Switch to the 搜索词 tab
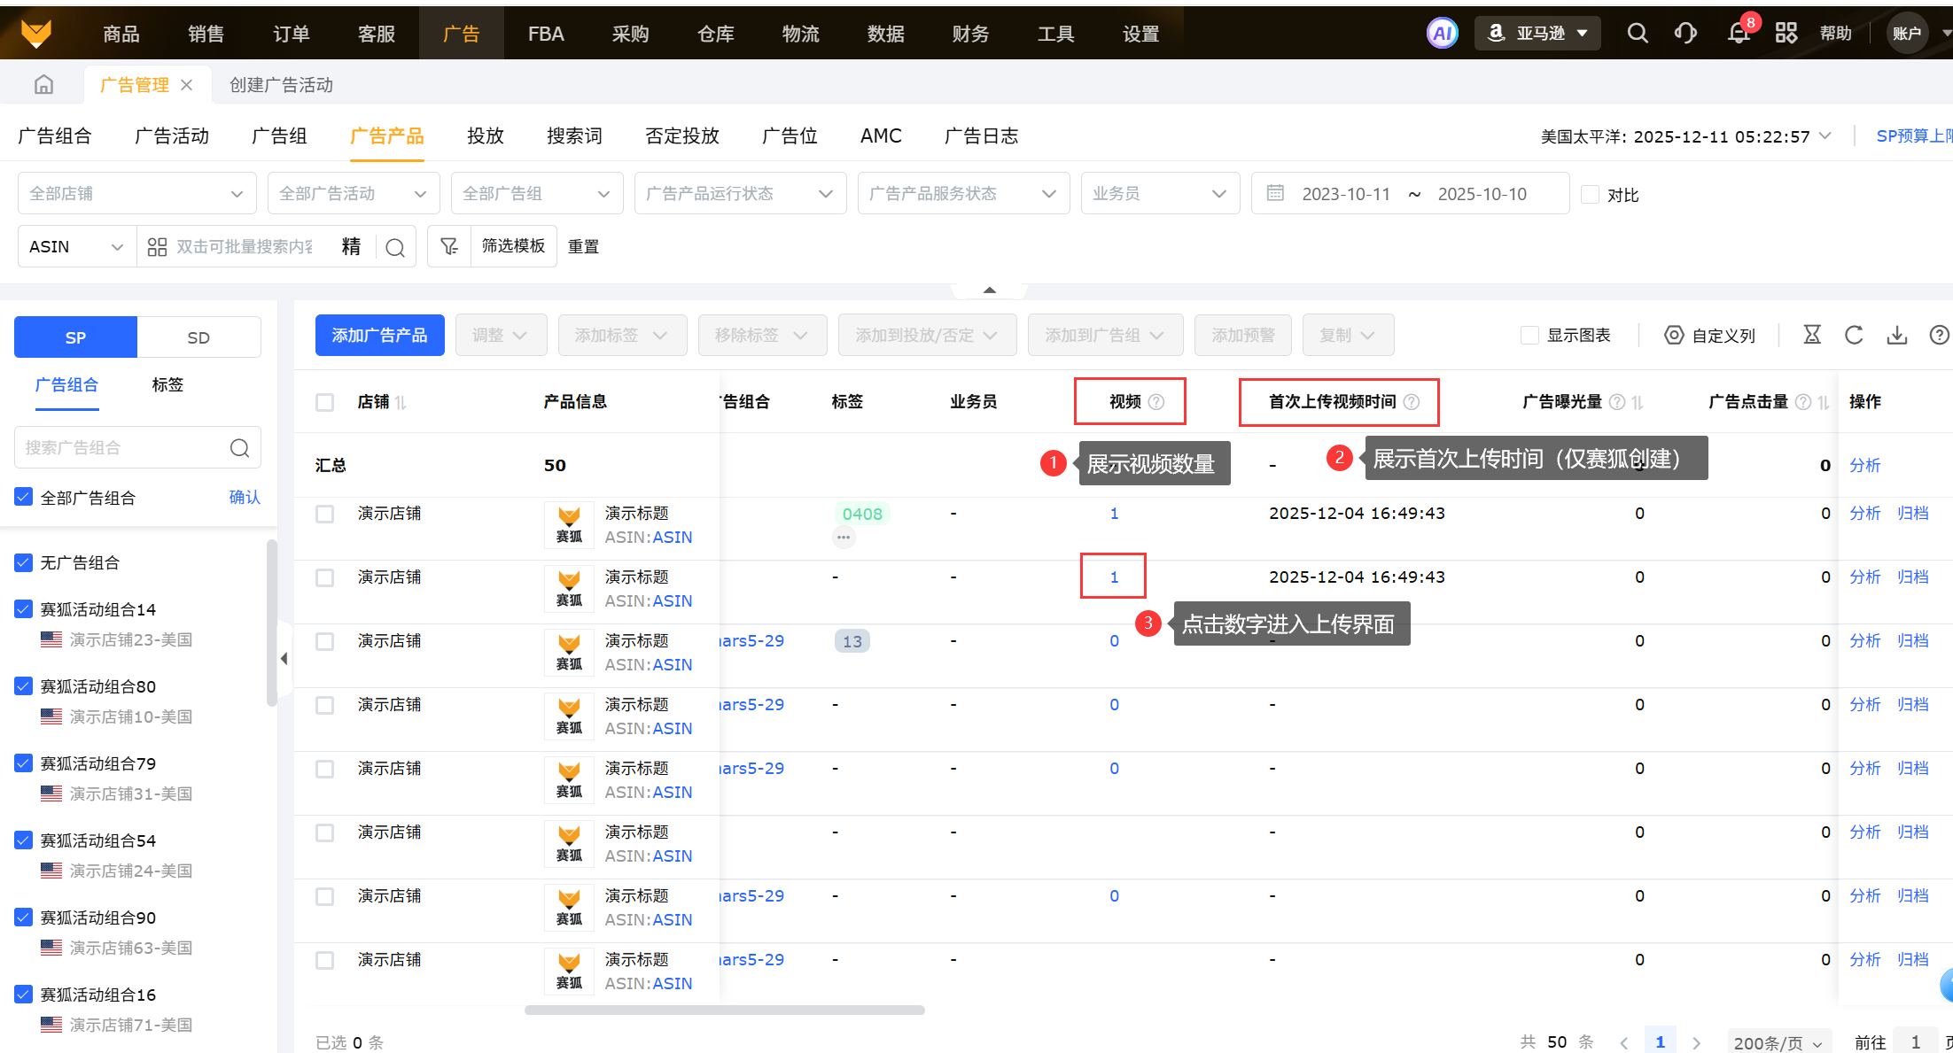Viewport: 1953px width, 1053px height. [x=574, y=136]
